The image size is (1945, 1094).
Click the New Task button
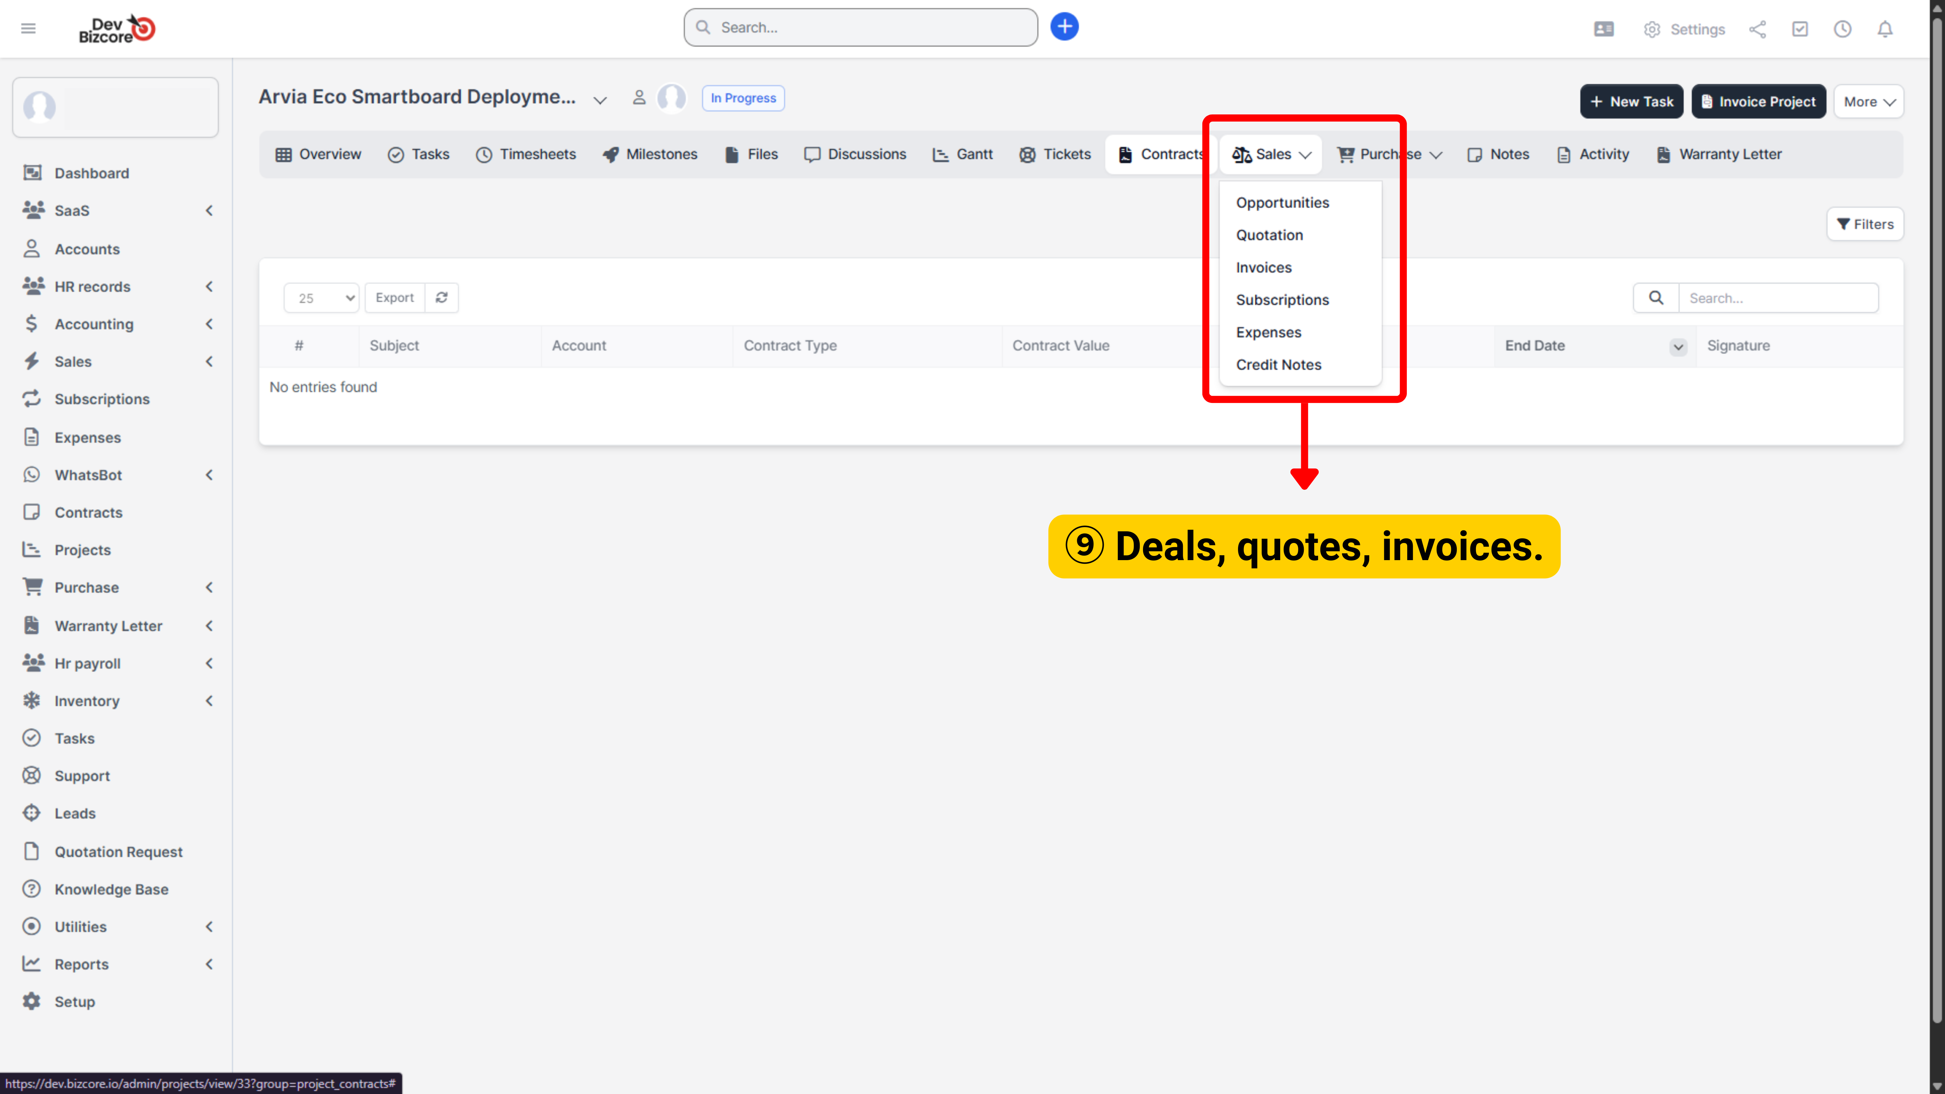pos(1631,102)
